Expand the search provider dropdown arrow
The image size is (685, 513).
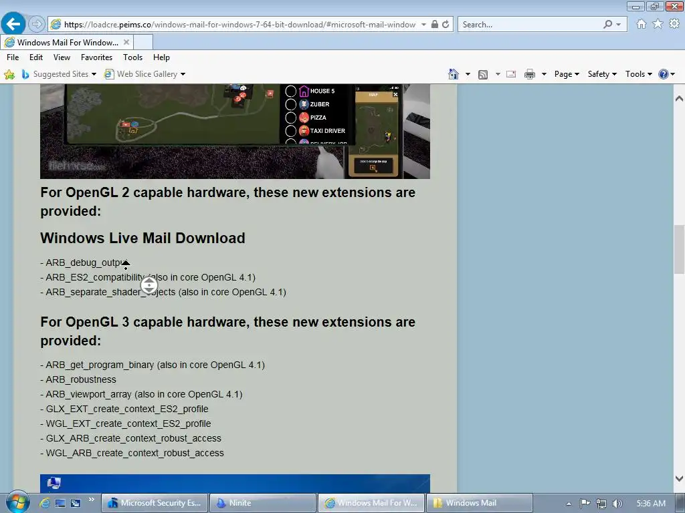(618, 25)
